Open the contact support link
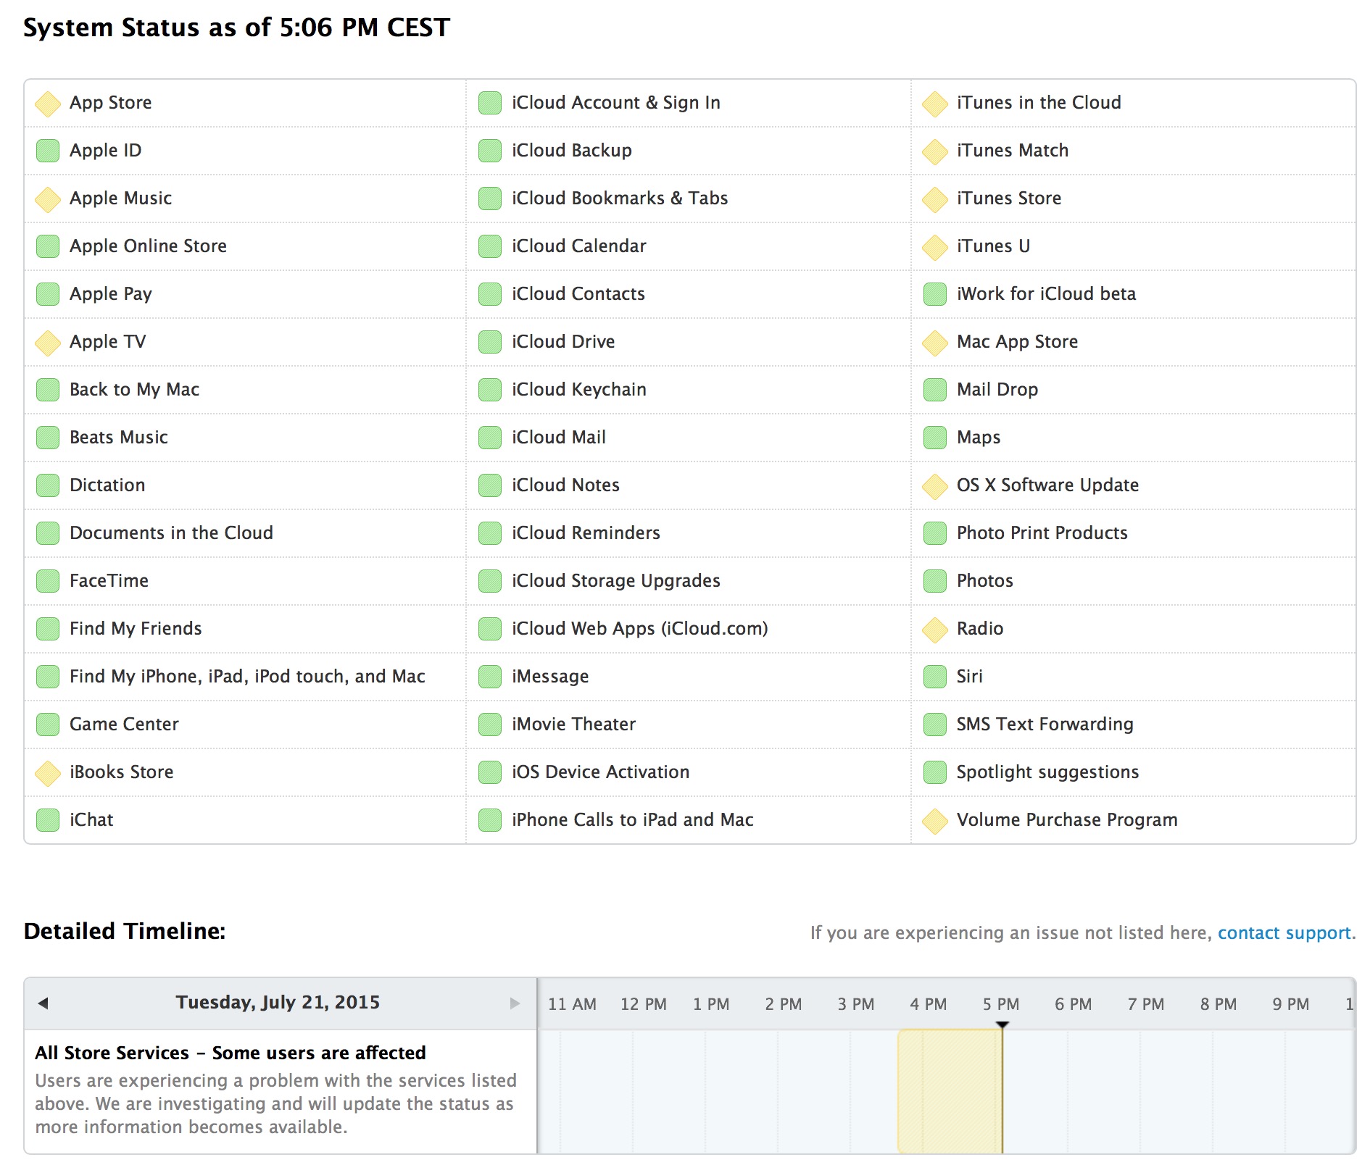This screenshot has height=1165, width=1370. 1284,932
